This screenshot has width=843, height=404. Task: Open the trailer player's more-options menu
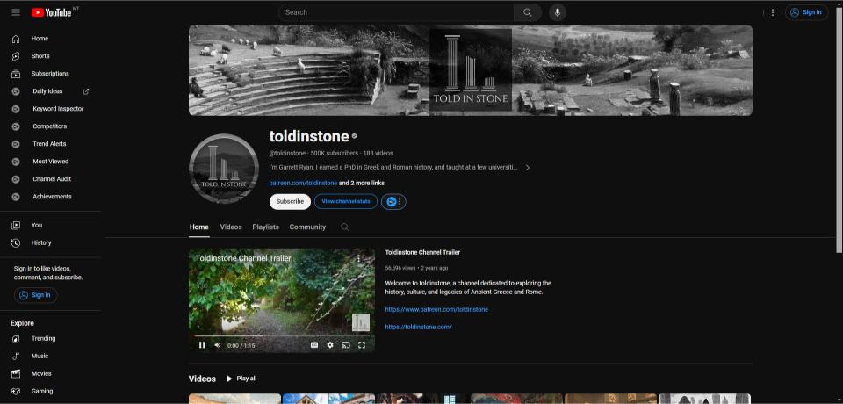pyautogui.click(x=359, y=258)
